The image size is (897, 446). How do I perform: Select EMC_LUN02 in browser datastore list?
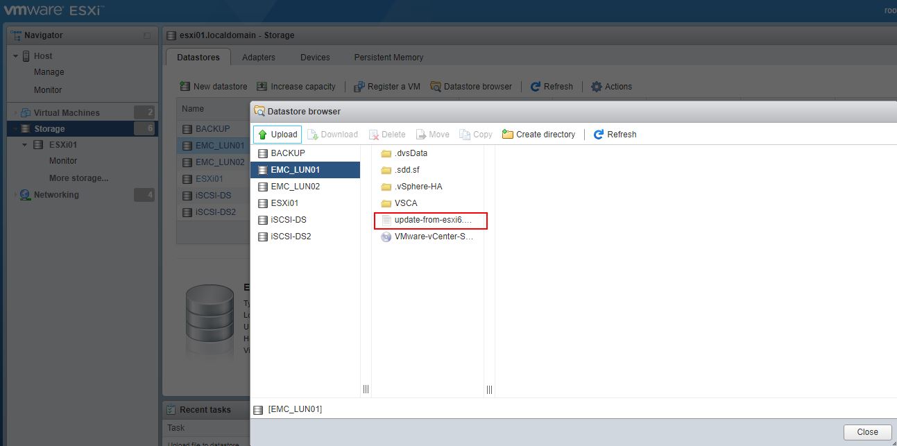click(305, 187)
